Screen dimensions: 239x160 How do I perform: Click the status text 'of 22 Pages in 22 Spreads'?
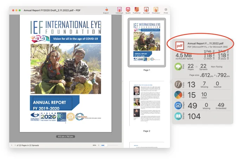28,145
